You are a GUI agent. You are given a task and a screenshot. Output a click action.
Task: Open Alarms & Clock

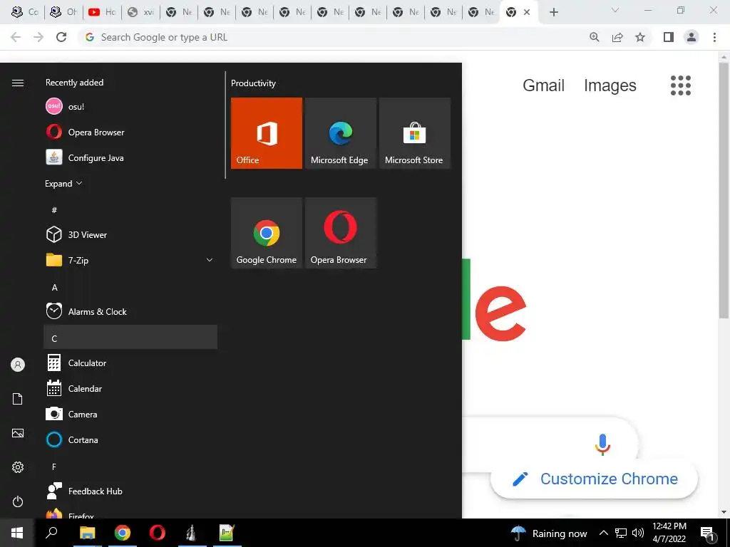pos(130,311)
